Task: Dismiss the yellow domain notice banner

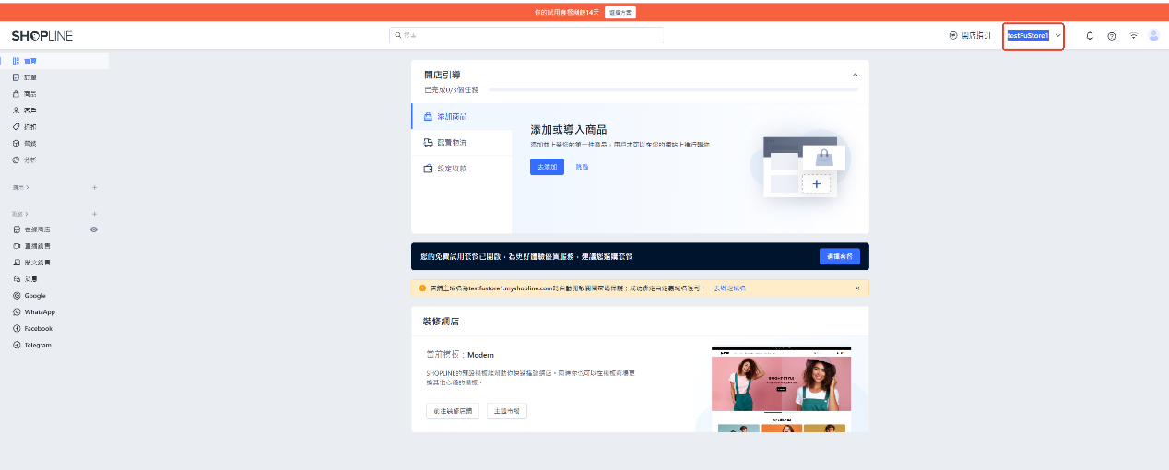Action: (x=856, y=288)
